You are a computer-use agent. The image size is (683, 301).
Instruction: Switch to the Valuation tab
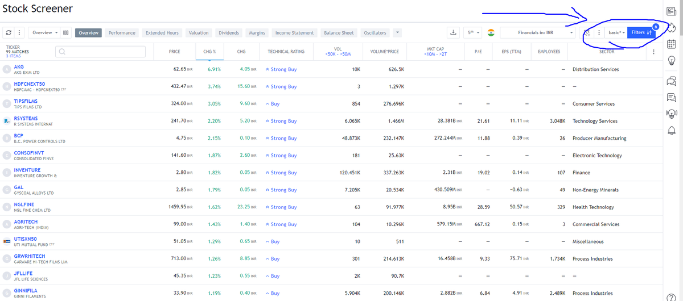click(x=199, y=33)
